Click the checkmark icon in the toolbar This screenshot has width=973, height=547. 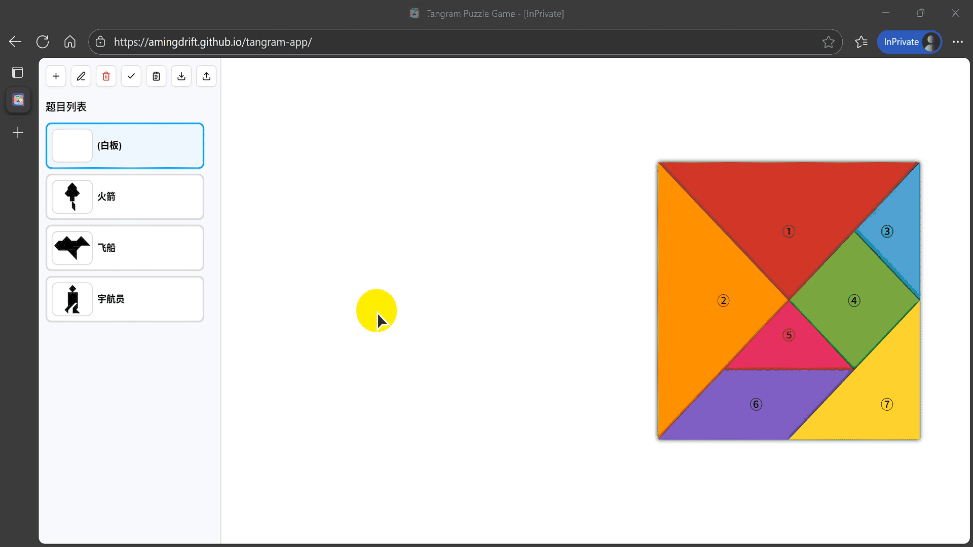[x=131, y=76]
